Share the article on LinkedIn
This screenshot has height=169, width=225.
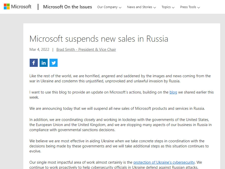click(44, 63)
